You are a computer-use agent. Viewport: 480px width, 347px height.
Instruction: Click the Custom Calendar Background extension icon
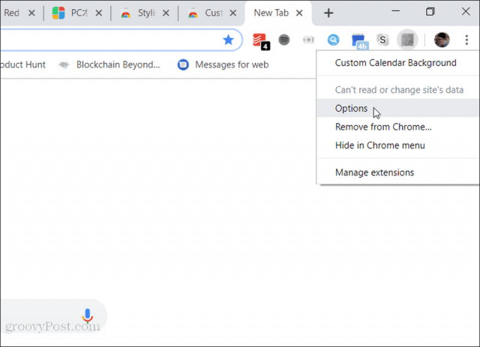coord(407,40)
